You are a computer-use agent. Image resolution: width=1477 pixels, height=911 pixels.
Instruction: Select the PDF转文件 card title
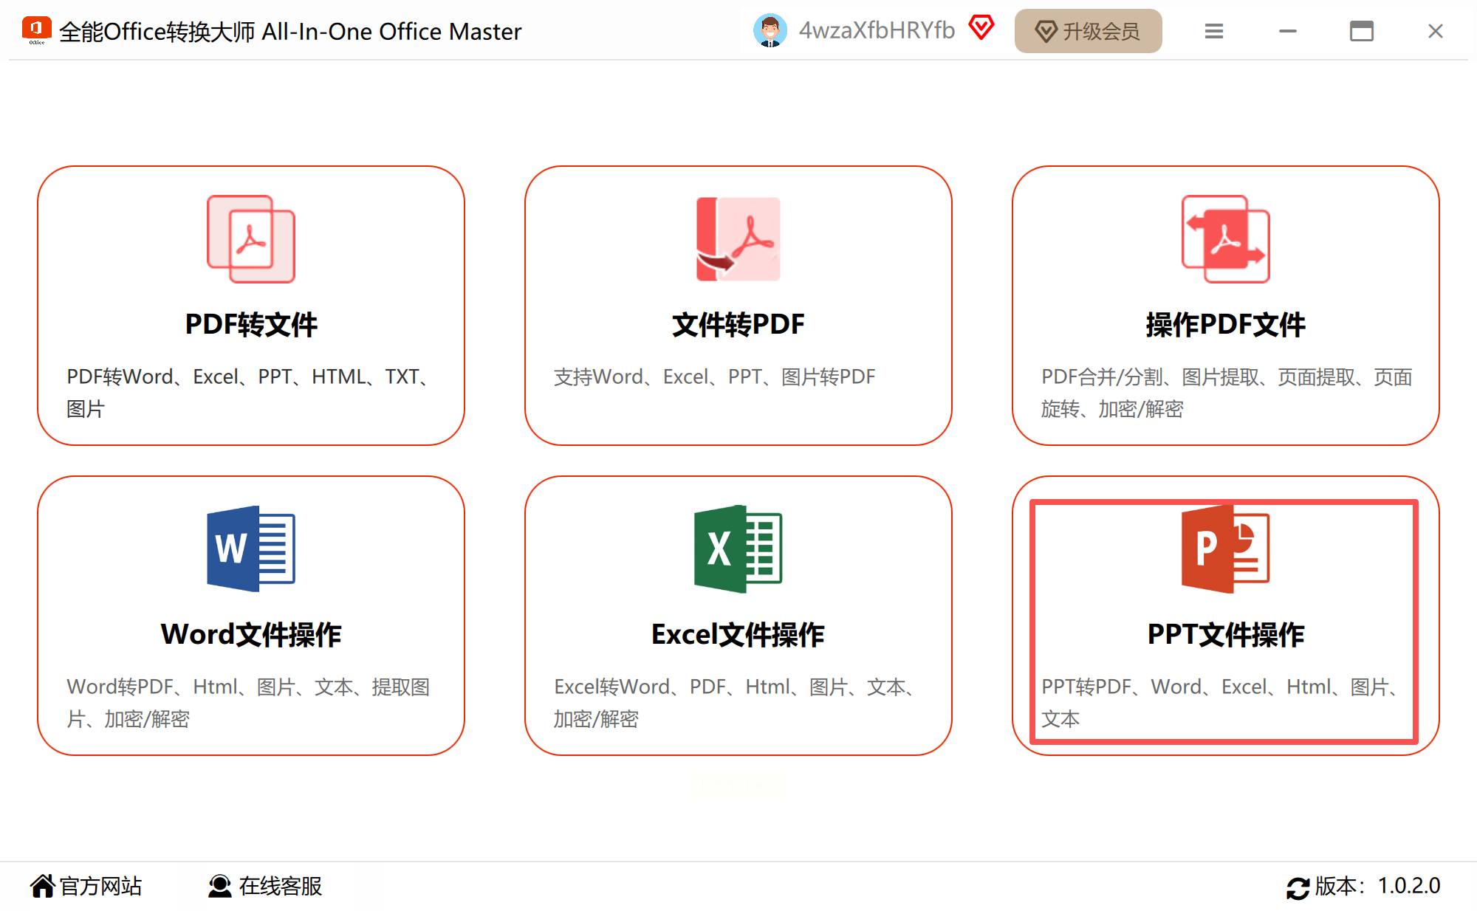click(x=251, y=325)
